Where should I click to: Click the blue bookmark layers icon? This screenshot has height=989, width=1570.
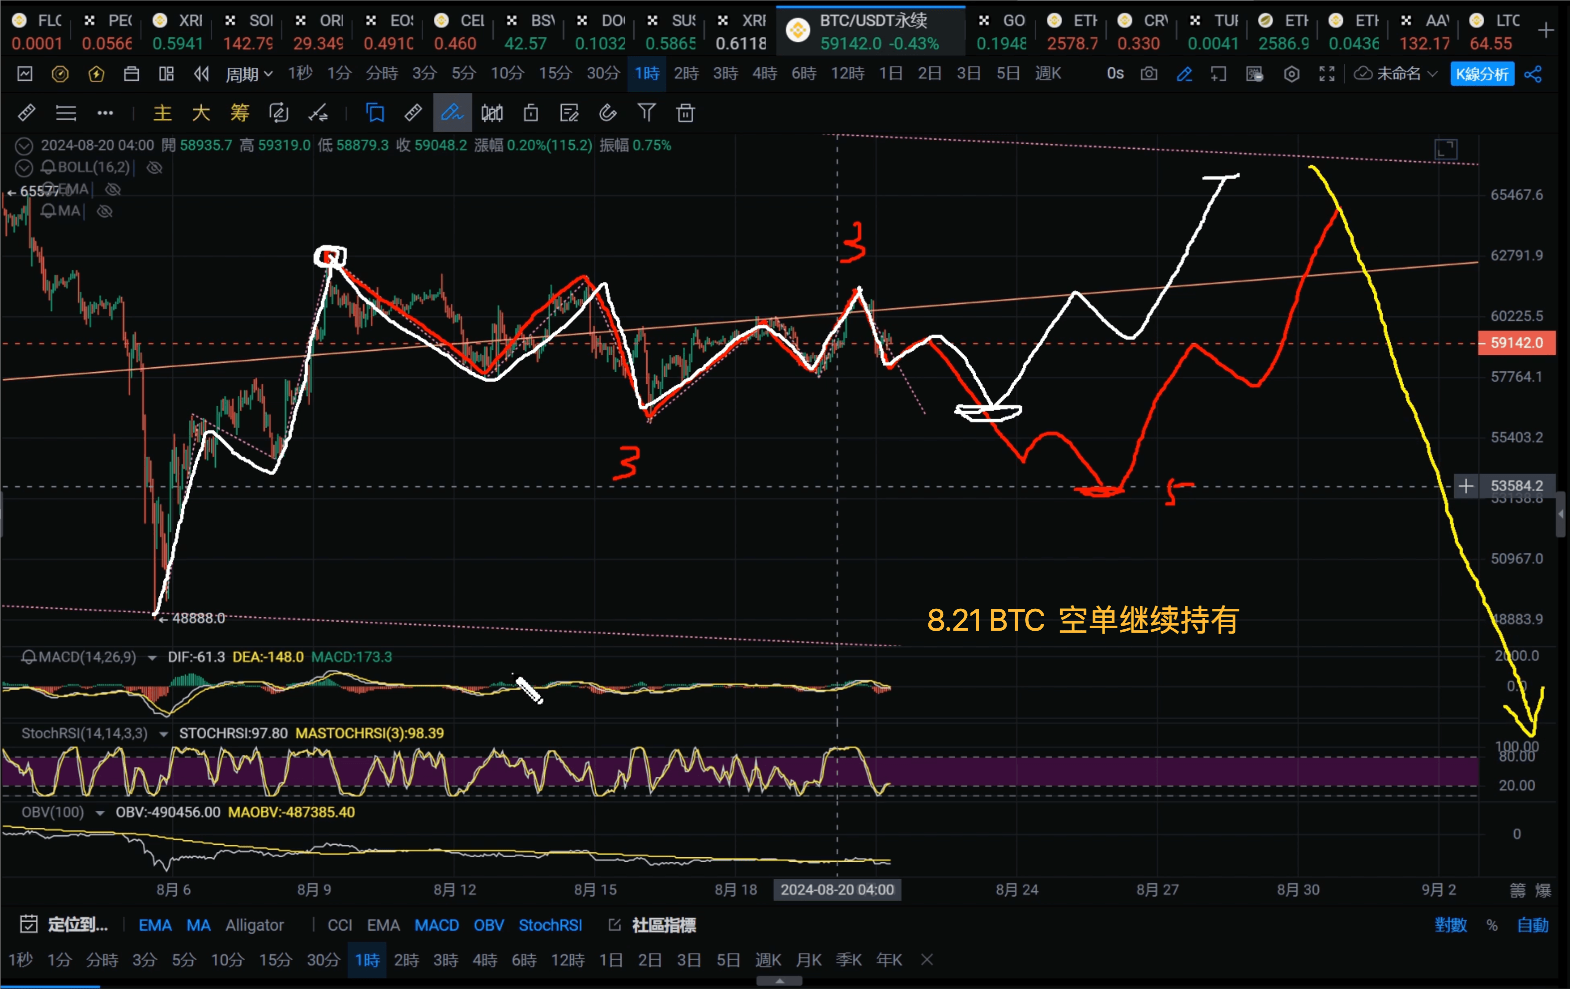375,113
